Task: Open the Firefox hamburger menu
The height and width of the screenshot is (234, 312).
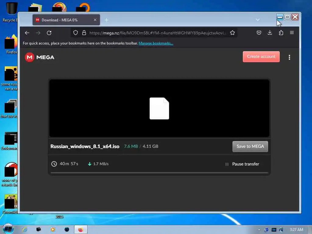Action: [292, 33]
